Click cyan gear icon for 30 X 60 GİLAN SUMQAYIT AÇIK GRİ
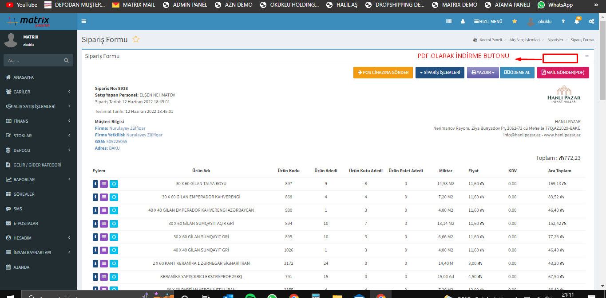This screenshot has width=606, height=298. point(114,224)
